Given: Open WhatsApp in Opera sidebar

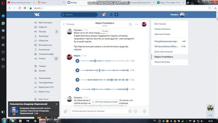Looking at the screenshot, I should pos(3,23).
